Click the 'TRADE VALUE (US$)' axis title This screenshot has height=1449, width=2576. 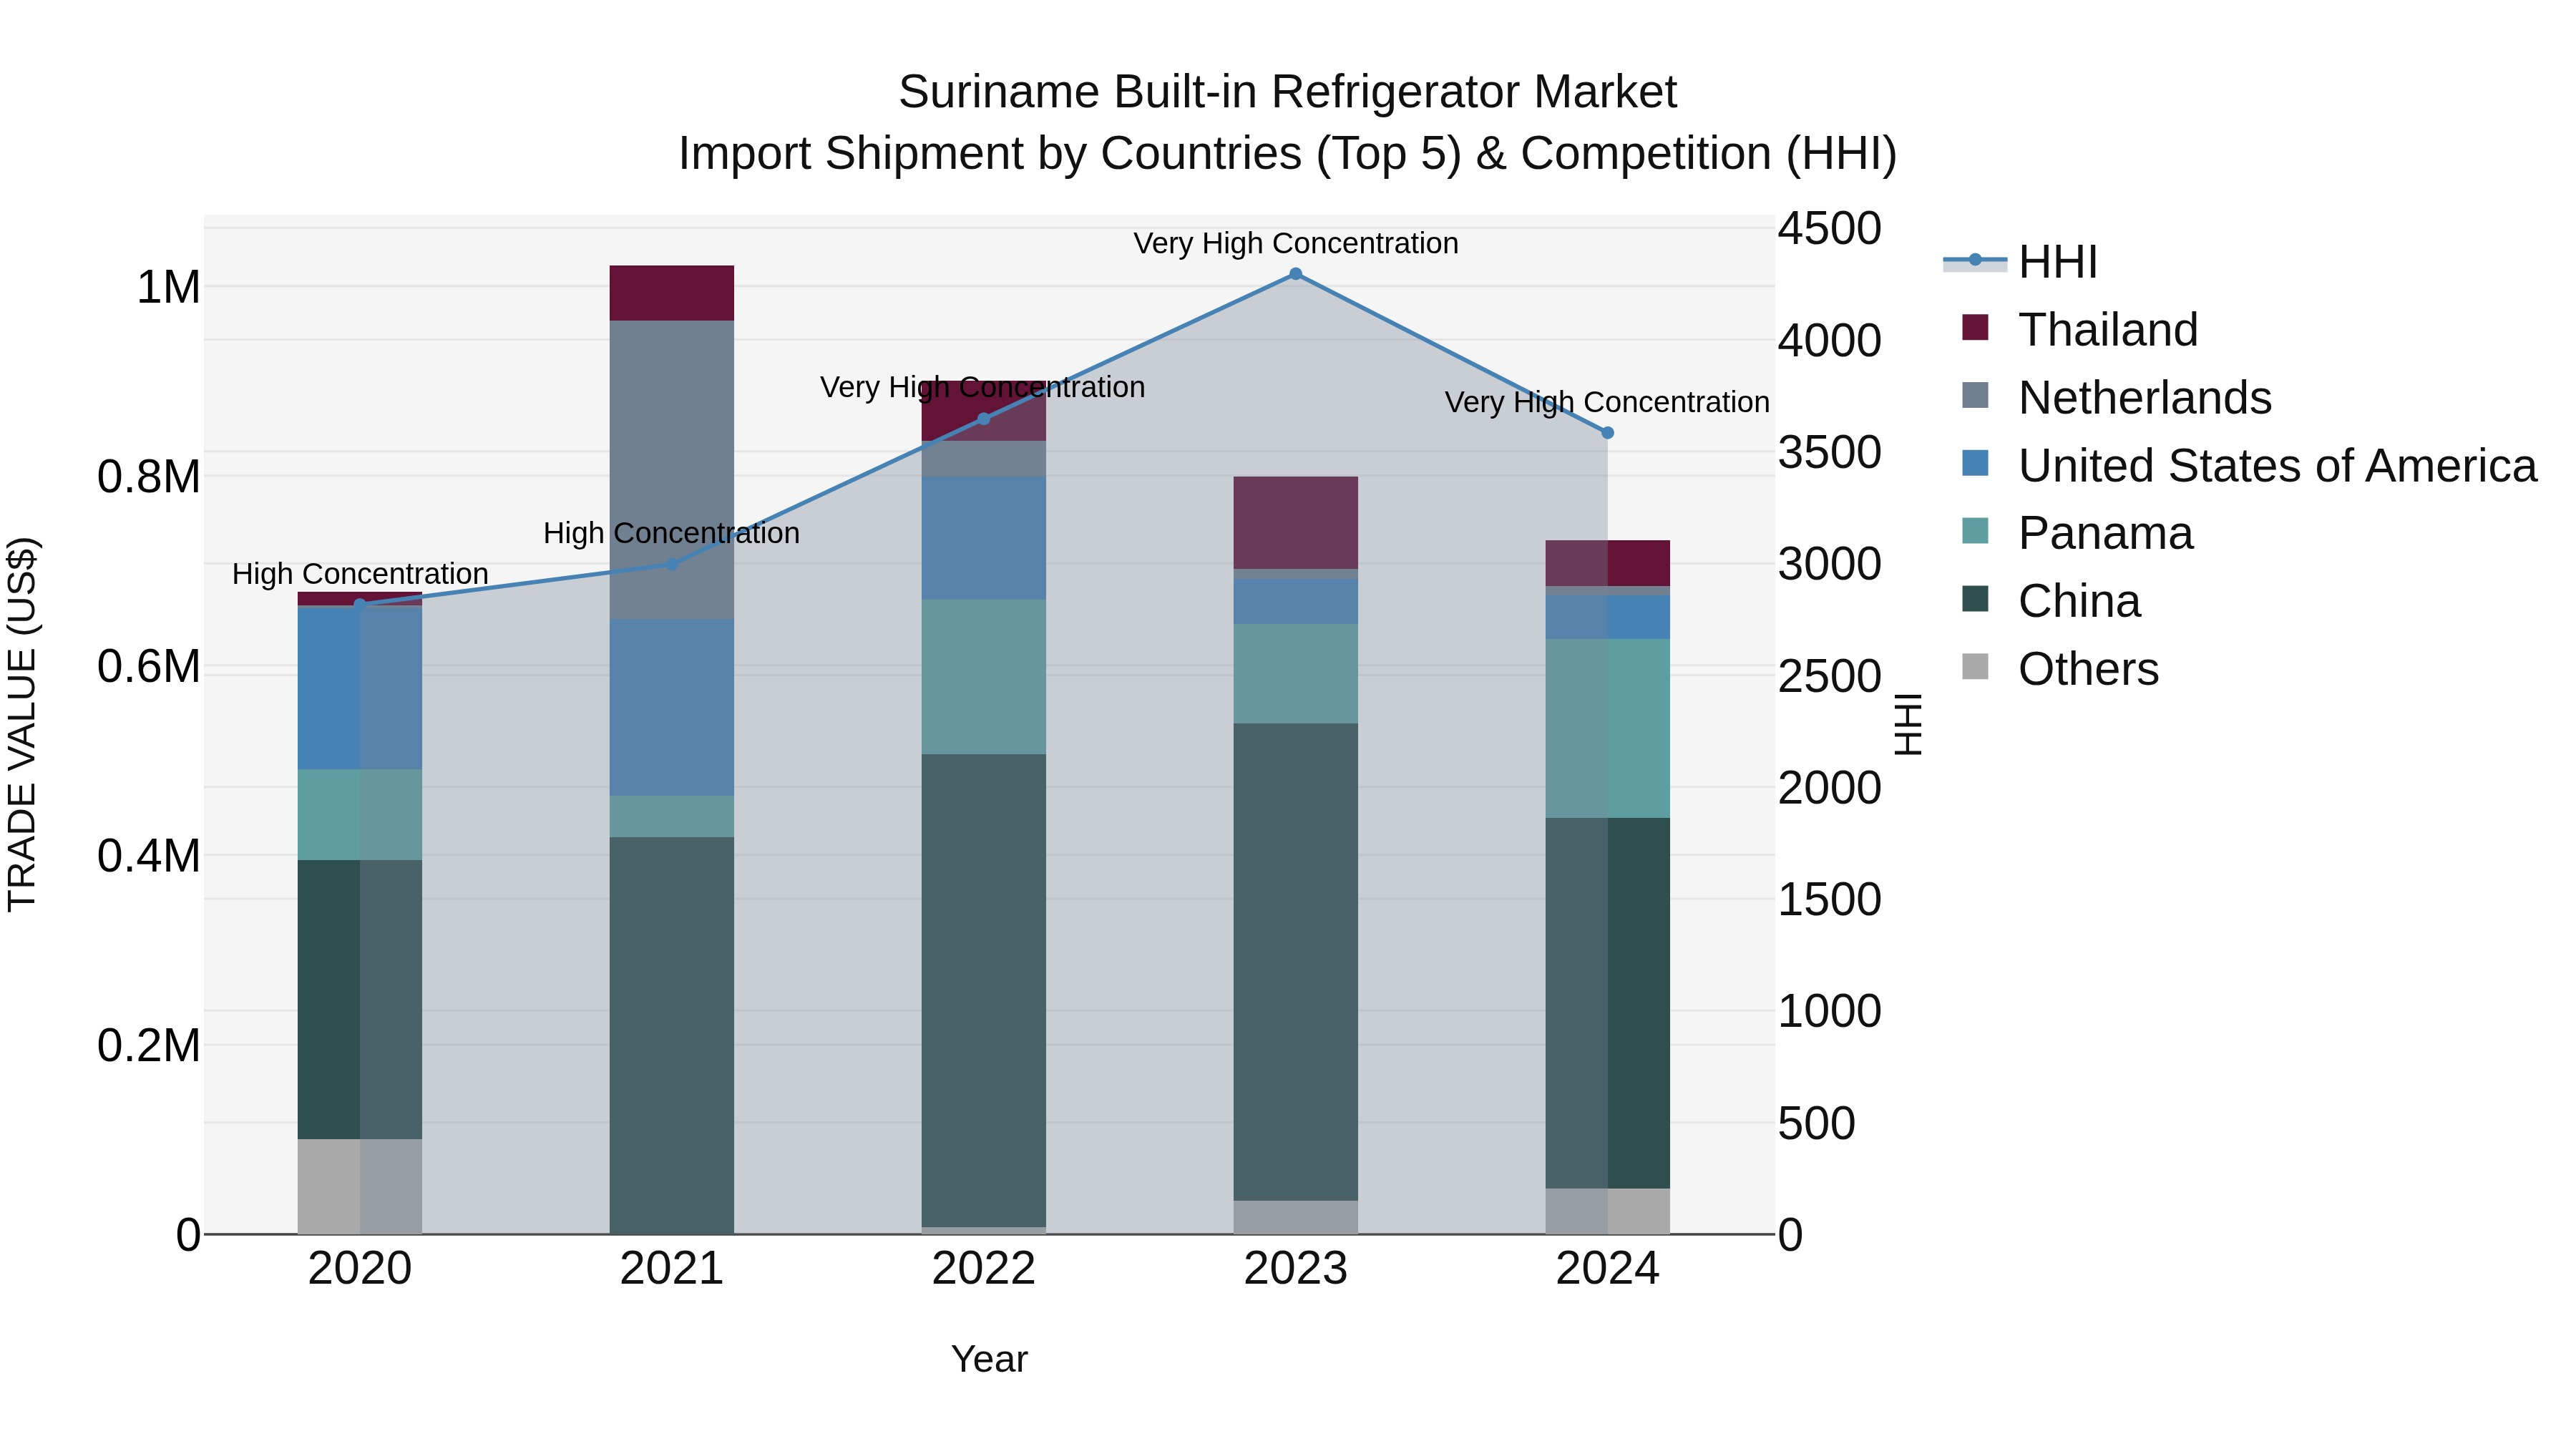[22, 724]
